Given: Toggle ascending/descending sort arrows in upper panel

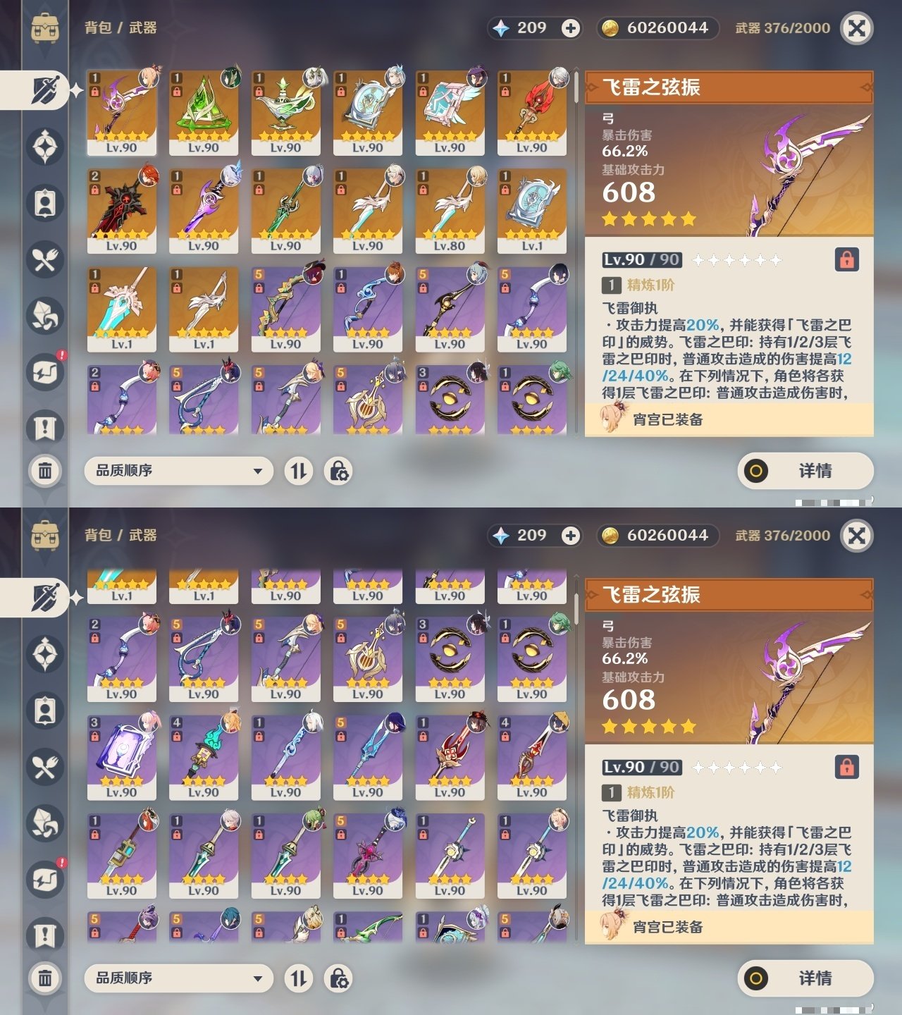Looking at the screenshot, I should [299, 471].
